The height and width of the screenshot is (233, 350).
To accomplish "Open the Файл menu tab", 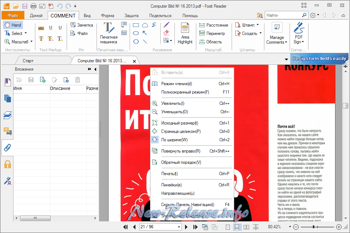I will pyautogui.click(x=13, y=15).
